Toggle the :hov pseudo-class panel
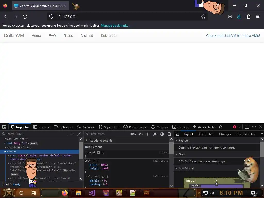The width and height of the screenshot is (264, 198). tap(133, 134)
